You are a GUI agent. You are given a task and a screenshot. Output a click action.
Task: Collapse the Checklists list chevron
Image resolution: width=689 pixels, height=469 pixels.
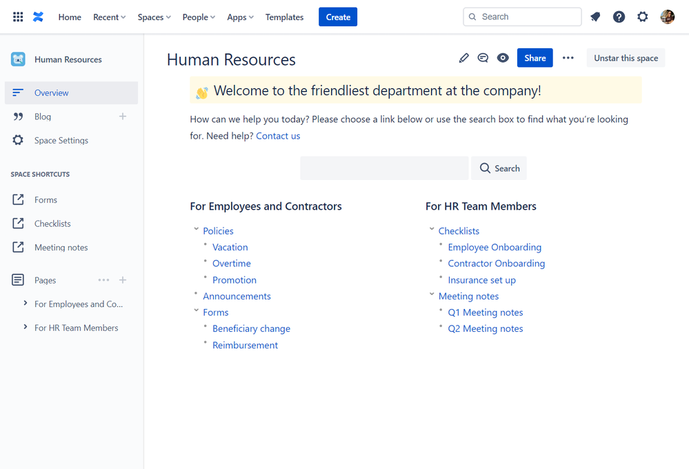pyautogui.click(x=432, y=229)
